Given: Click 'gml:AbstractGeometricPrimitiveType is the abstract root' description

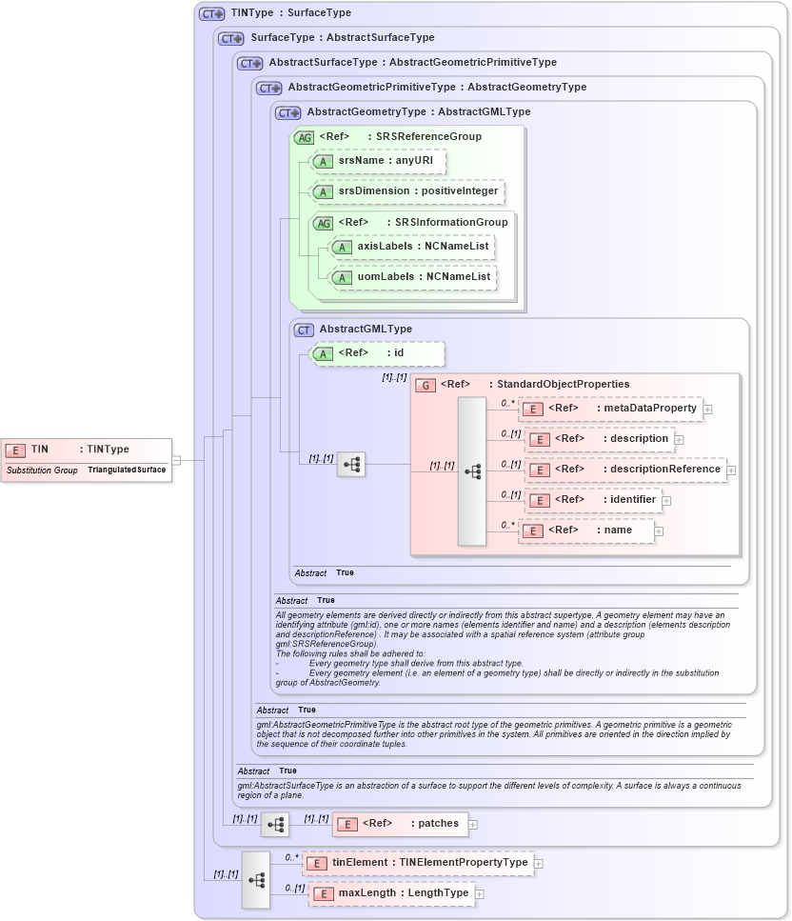Looking at the screenshot, I should pyautogui.click(x=494, y=734).
